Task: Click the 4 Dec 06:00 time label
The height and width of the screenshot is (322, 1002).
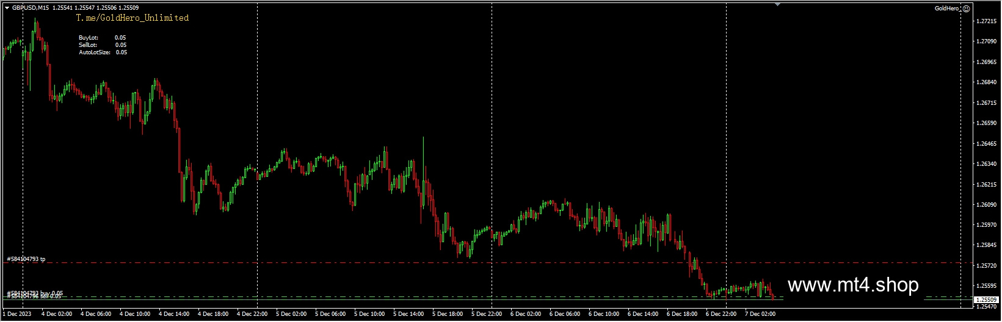Action: pos(96,314)
